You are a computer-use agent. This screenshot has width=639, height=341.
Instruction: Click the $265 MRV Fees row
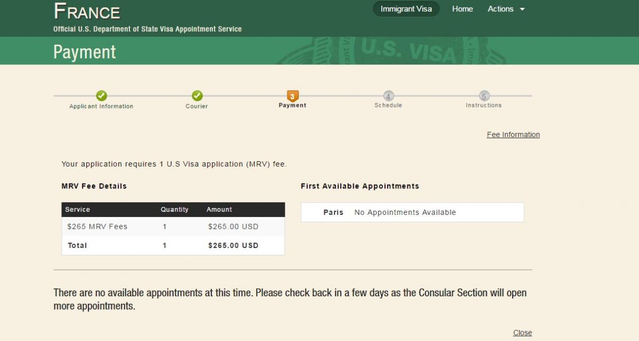click(x=173, y=227)
